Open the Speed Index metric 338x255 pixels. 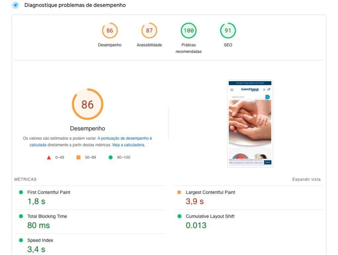pyautogui.click(x=40, y=240)
